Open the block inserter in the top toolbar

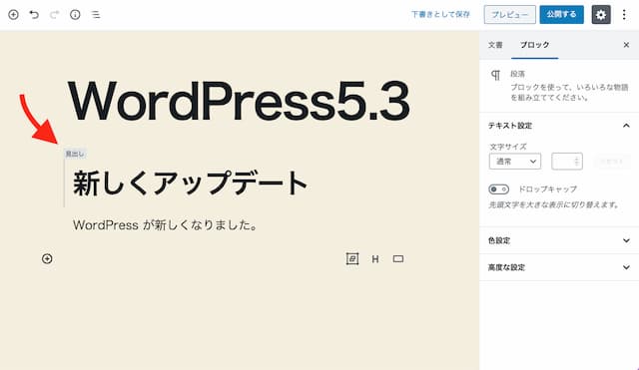point(13,15)
